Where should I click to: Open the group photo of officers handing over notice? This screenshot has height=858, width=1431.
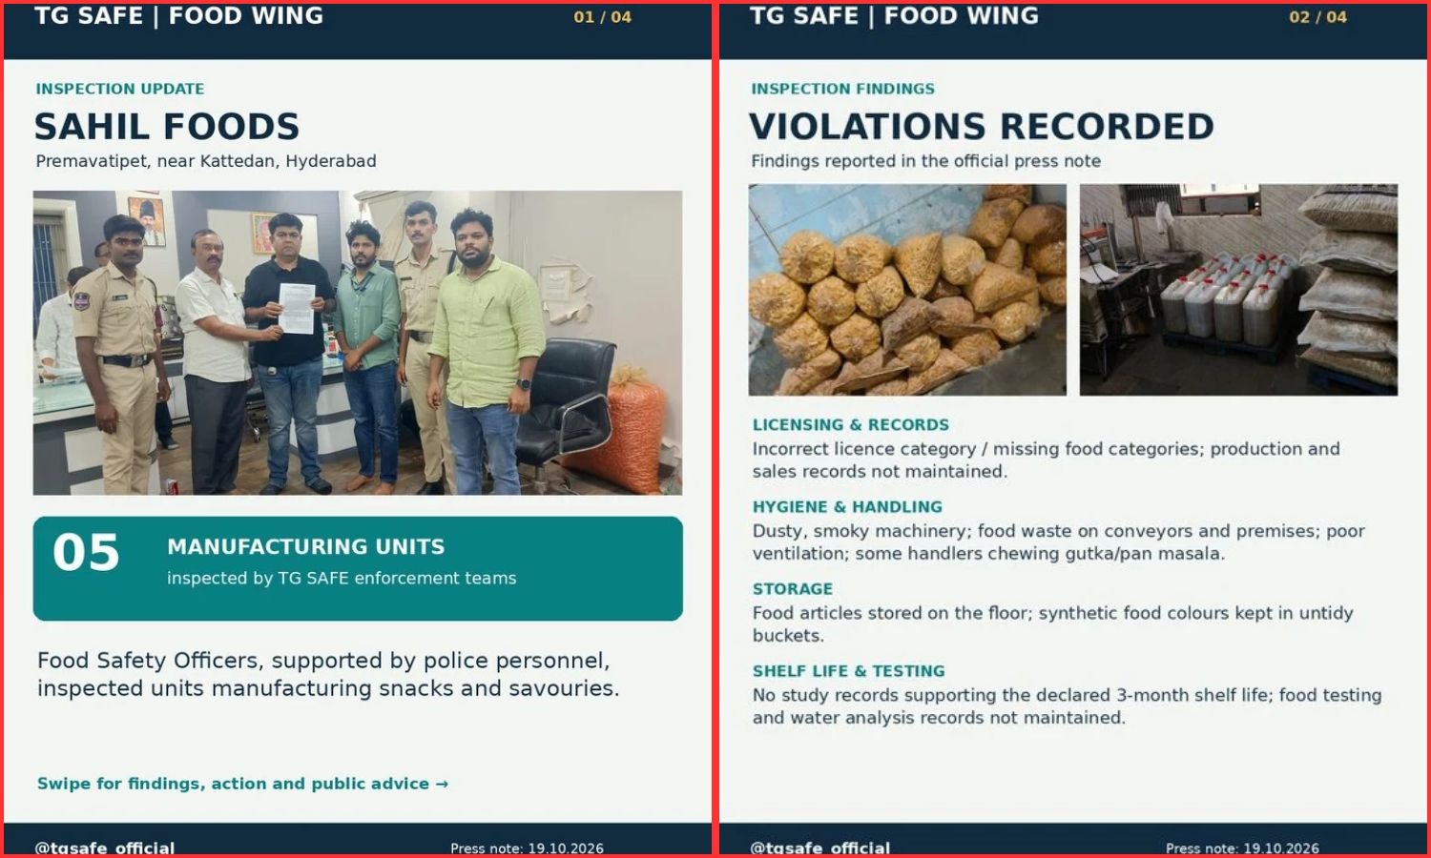[x=358, y=342]
